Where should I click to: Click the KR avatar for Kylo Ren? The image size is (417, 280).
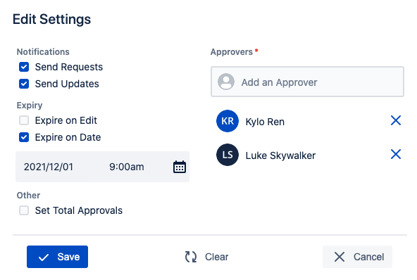click(x=228, y=121)
